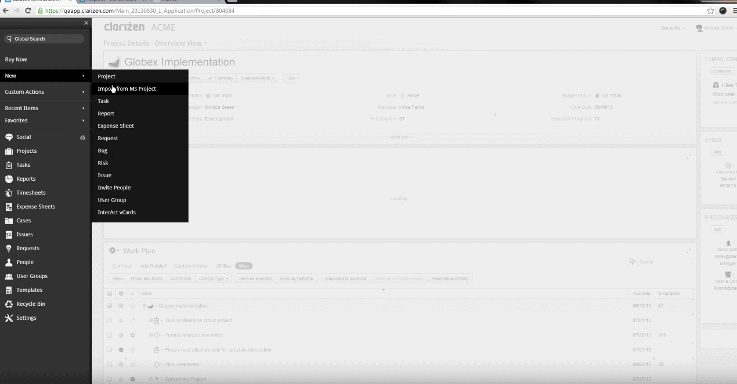This screenshot has height=384, width=737.
Task: Check the Please read attached note checkbox
Action: pyautogui.click(x=110, y=350)
